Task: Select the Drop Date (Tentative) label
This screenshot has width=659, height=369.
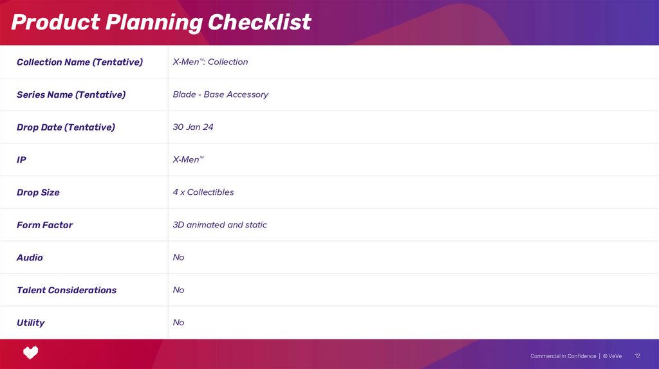Action: coord(66,127)
